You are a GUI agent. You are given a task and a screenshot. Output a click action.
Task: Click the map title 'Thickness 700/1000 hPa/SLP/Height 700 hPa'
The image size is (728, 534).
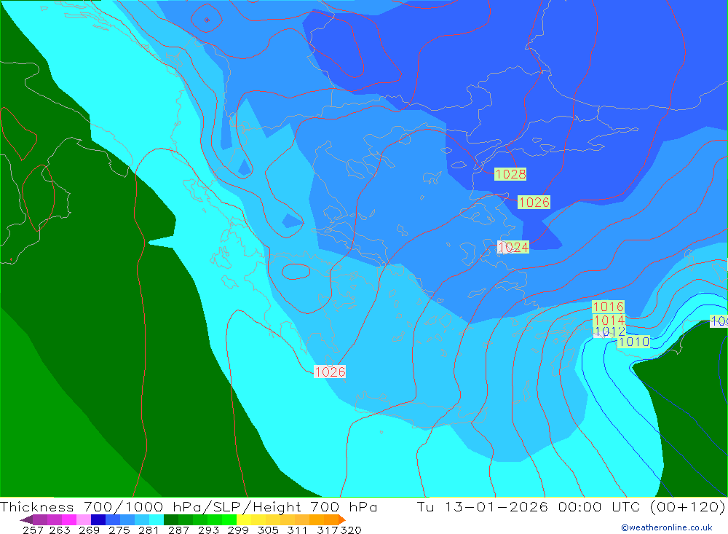pos(189,506)
